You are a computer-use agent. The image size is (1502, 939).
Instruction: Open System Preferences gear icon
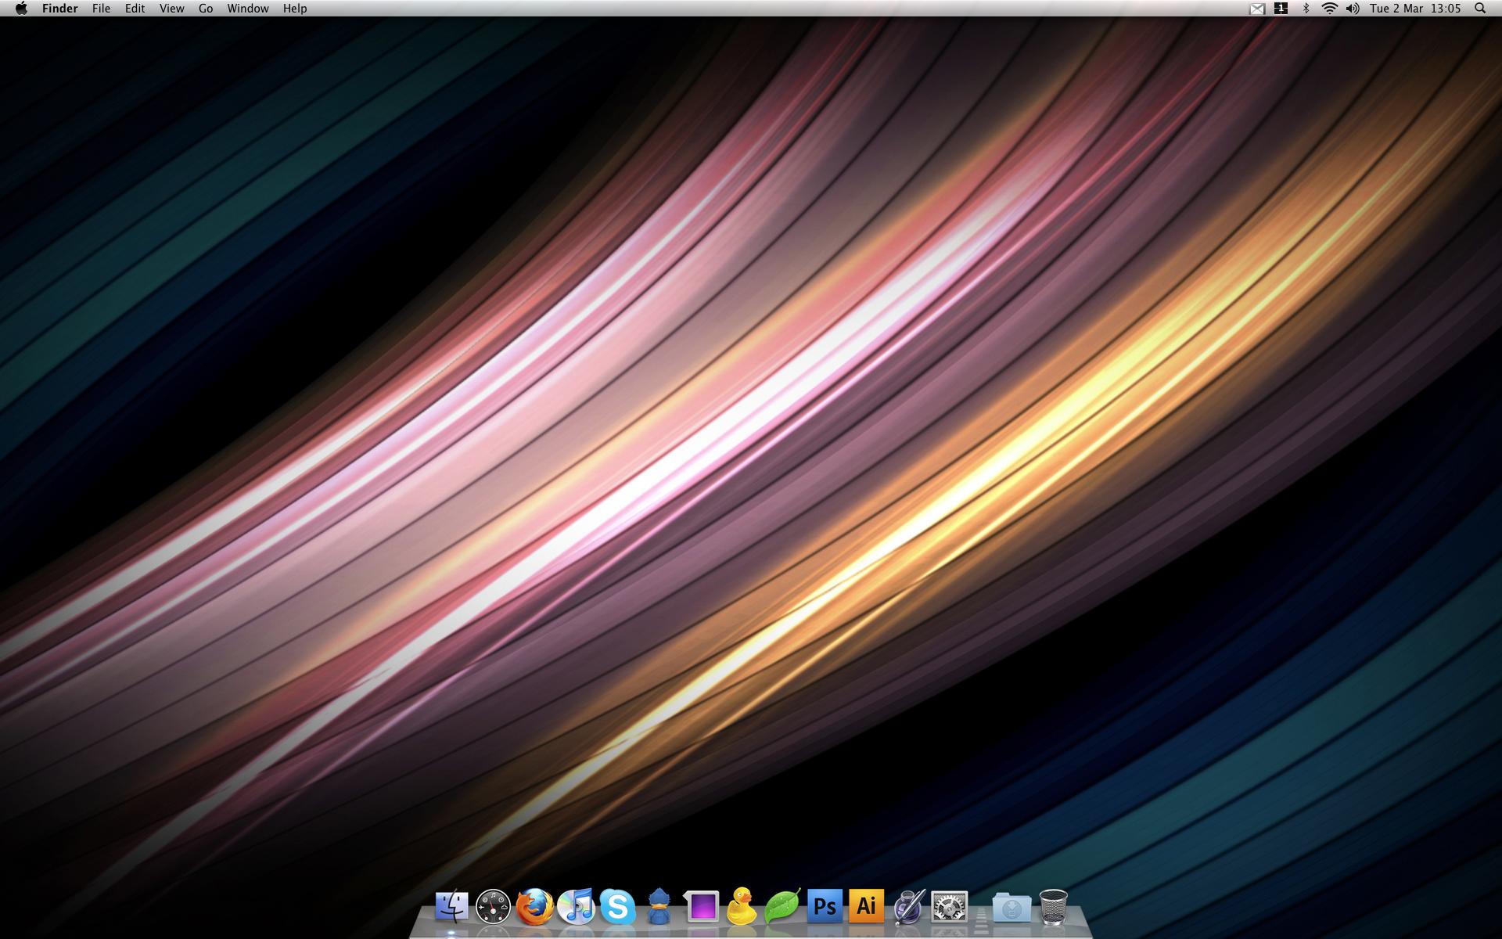[x=949, y=907]
